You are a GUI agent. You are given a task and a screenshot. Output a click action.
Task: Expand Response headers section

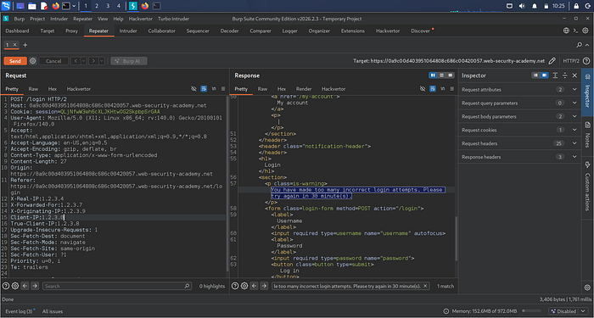click(574, 157)
